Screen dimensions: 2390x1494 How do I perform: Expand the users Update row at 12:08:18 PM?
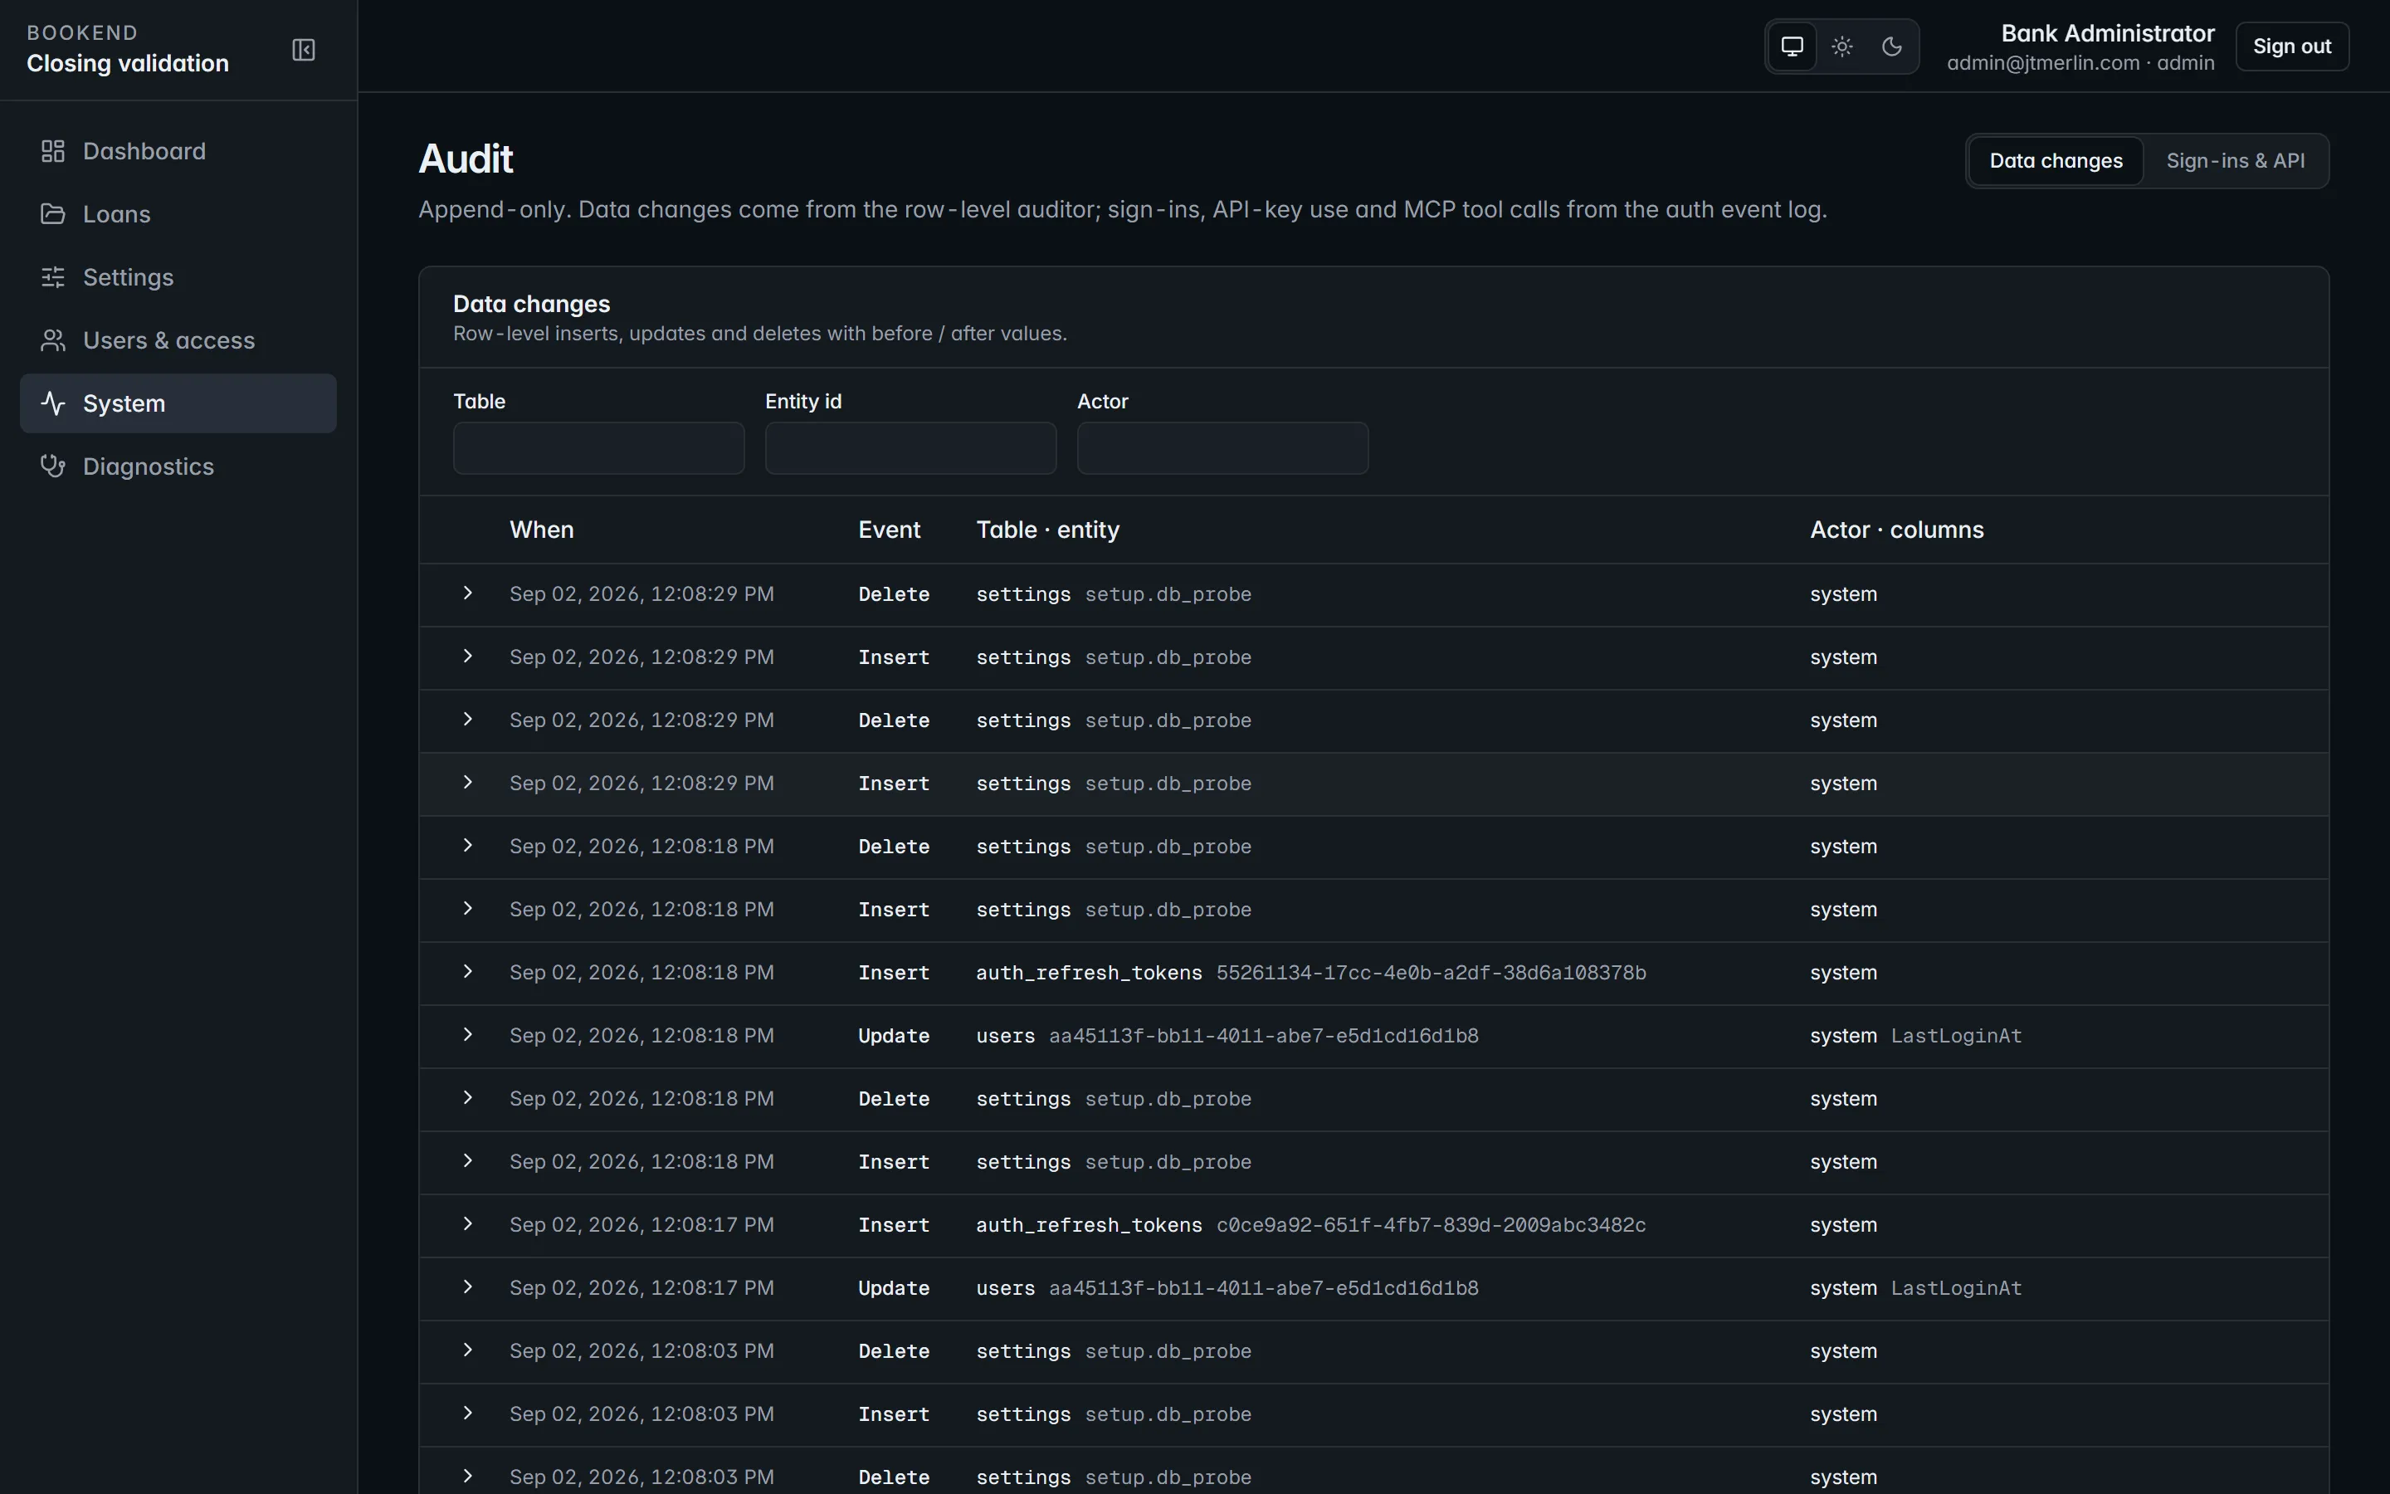(468, 1036)
